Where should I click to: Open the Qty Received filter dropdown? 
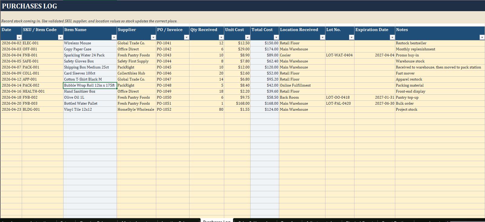click(x=221, y=37)
